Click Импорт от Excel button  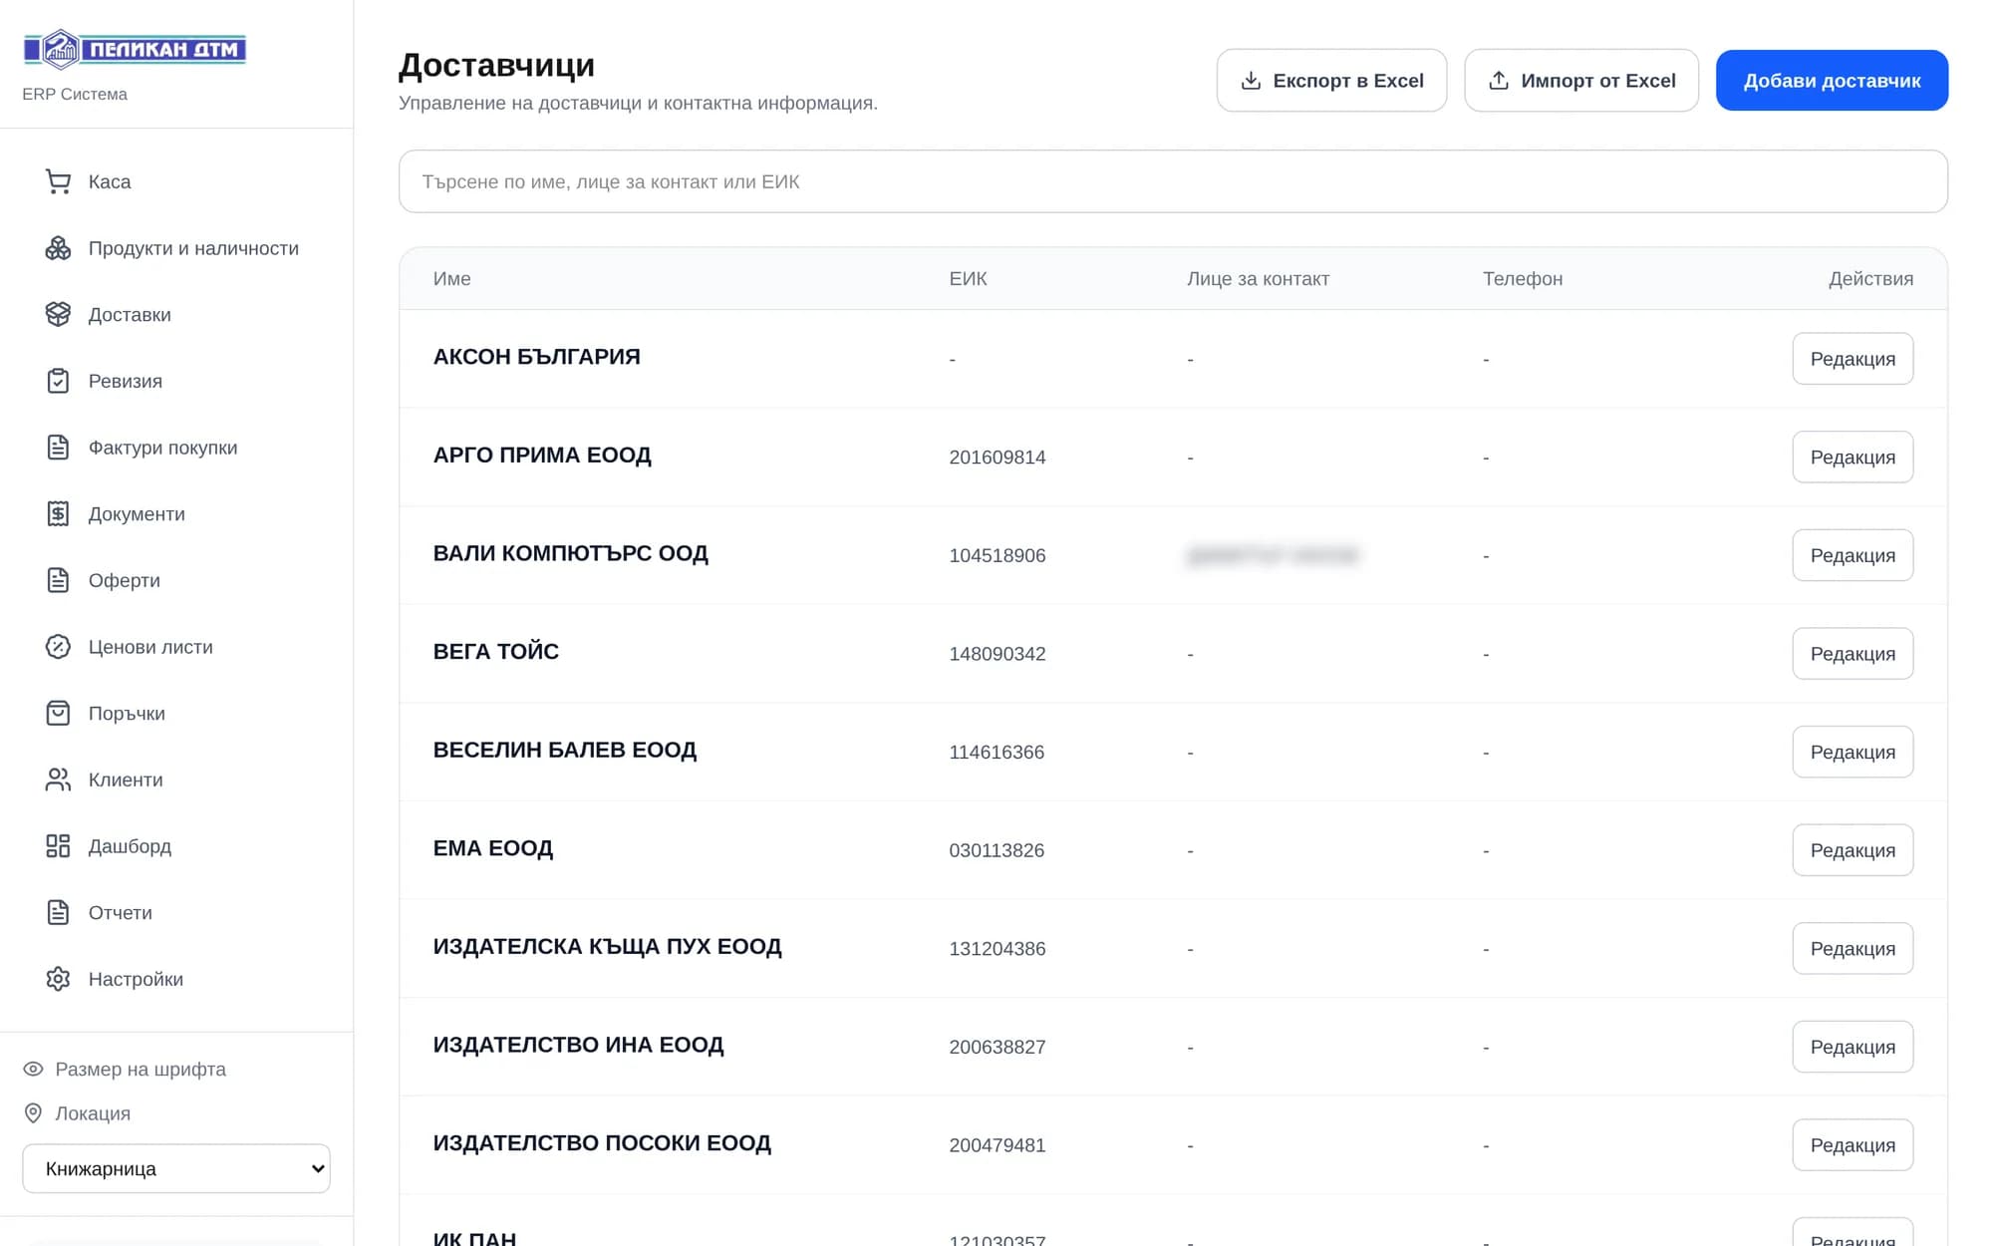tap(1581, 81)
